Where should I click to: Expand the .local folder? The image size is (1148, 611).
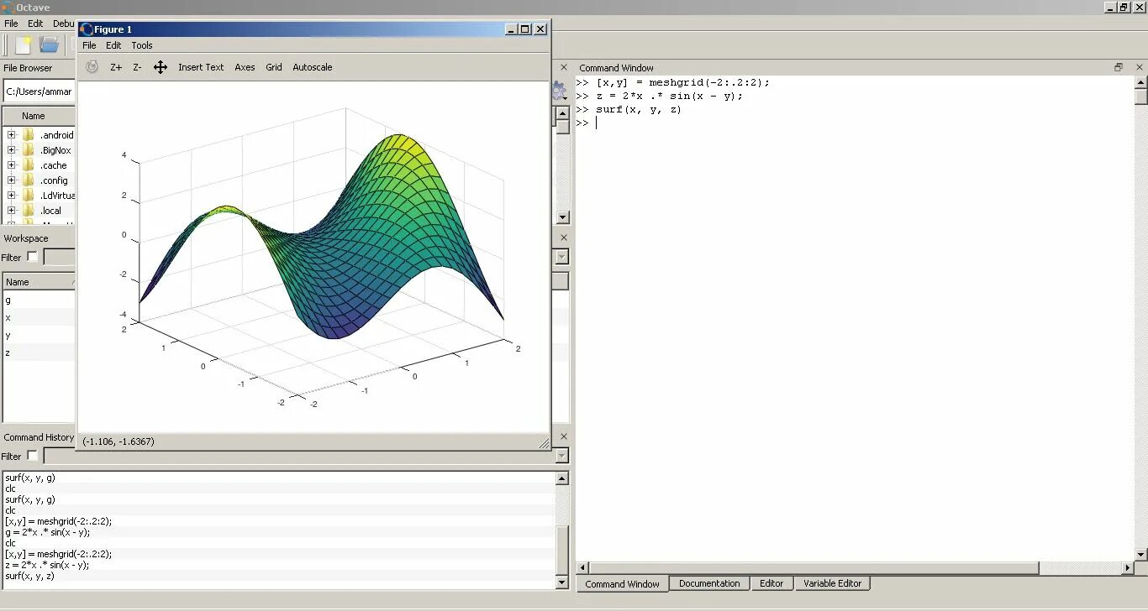pos(12,211)
